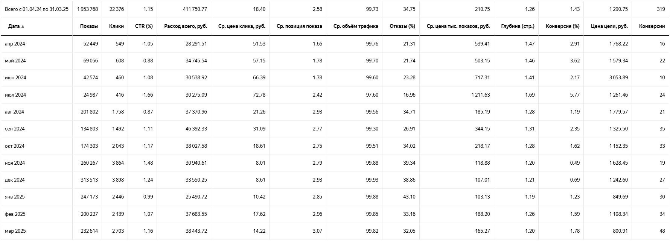Sort by Расход всего, руб. header

tap(186, 26)
